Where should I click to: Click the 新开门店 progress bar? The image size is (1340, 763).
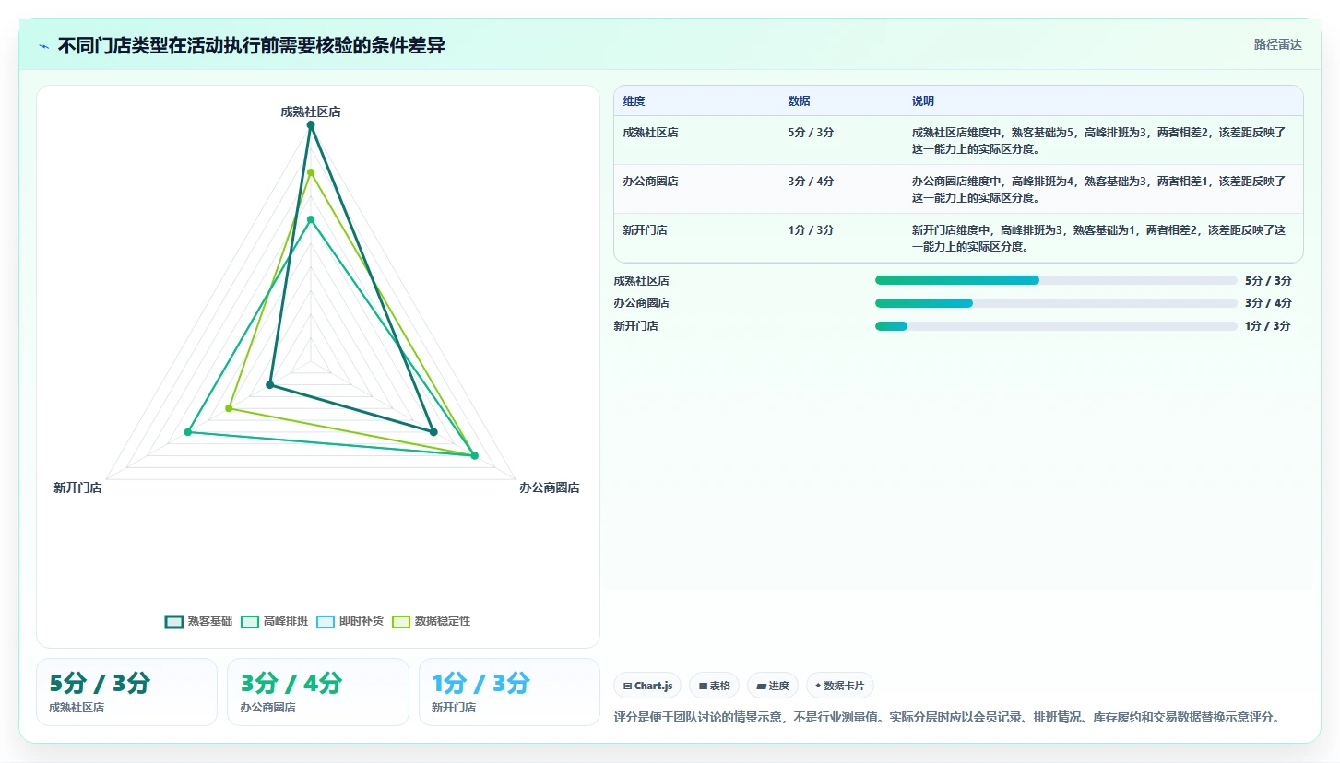1056,326
